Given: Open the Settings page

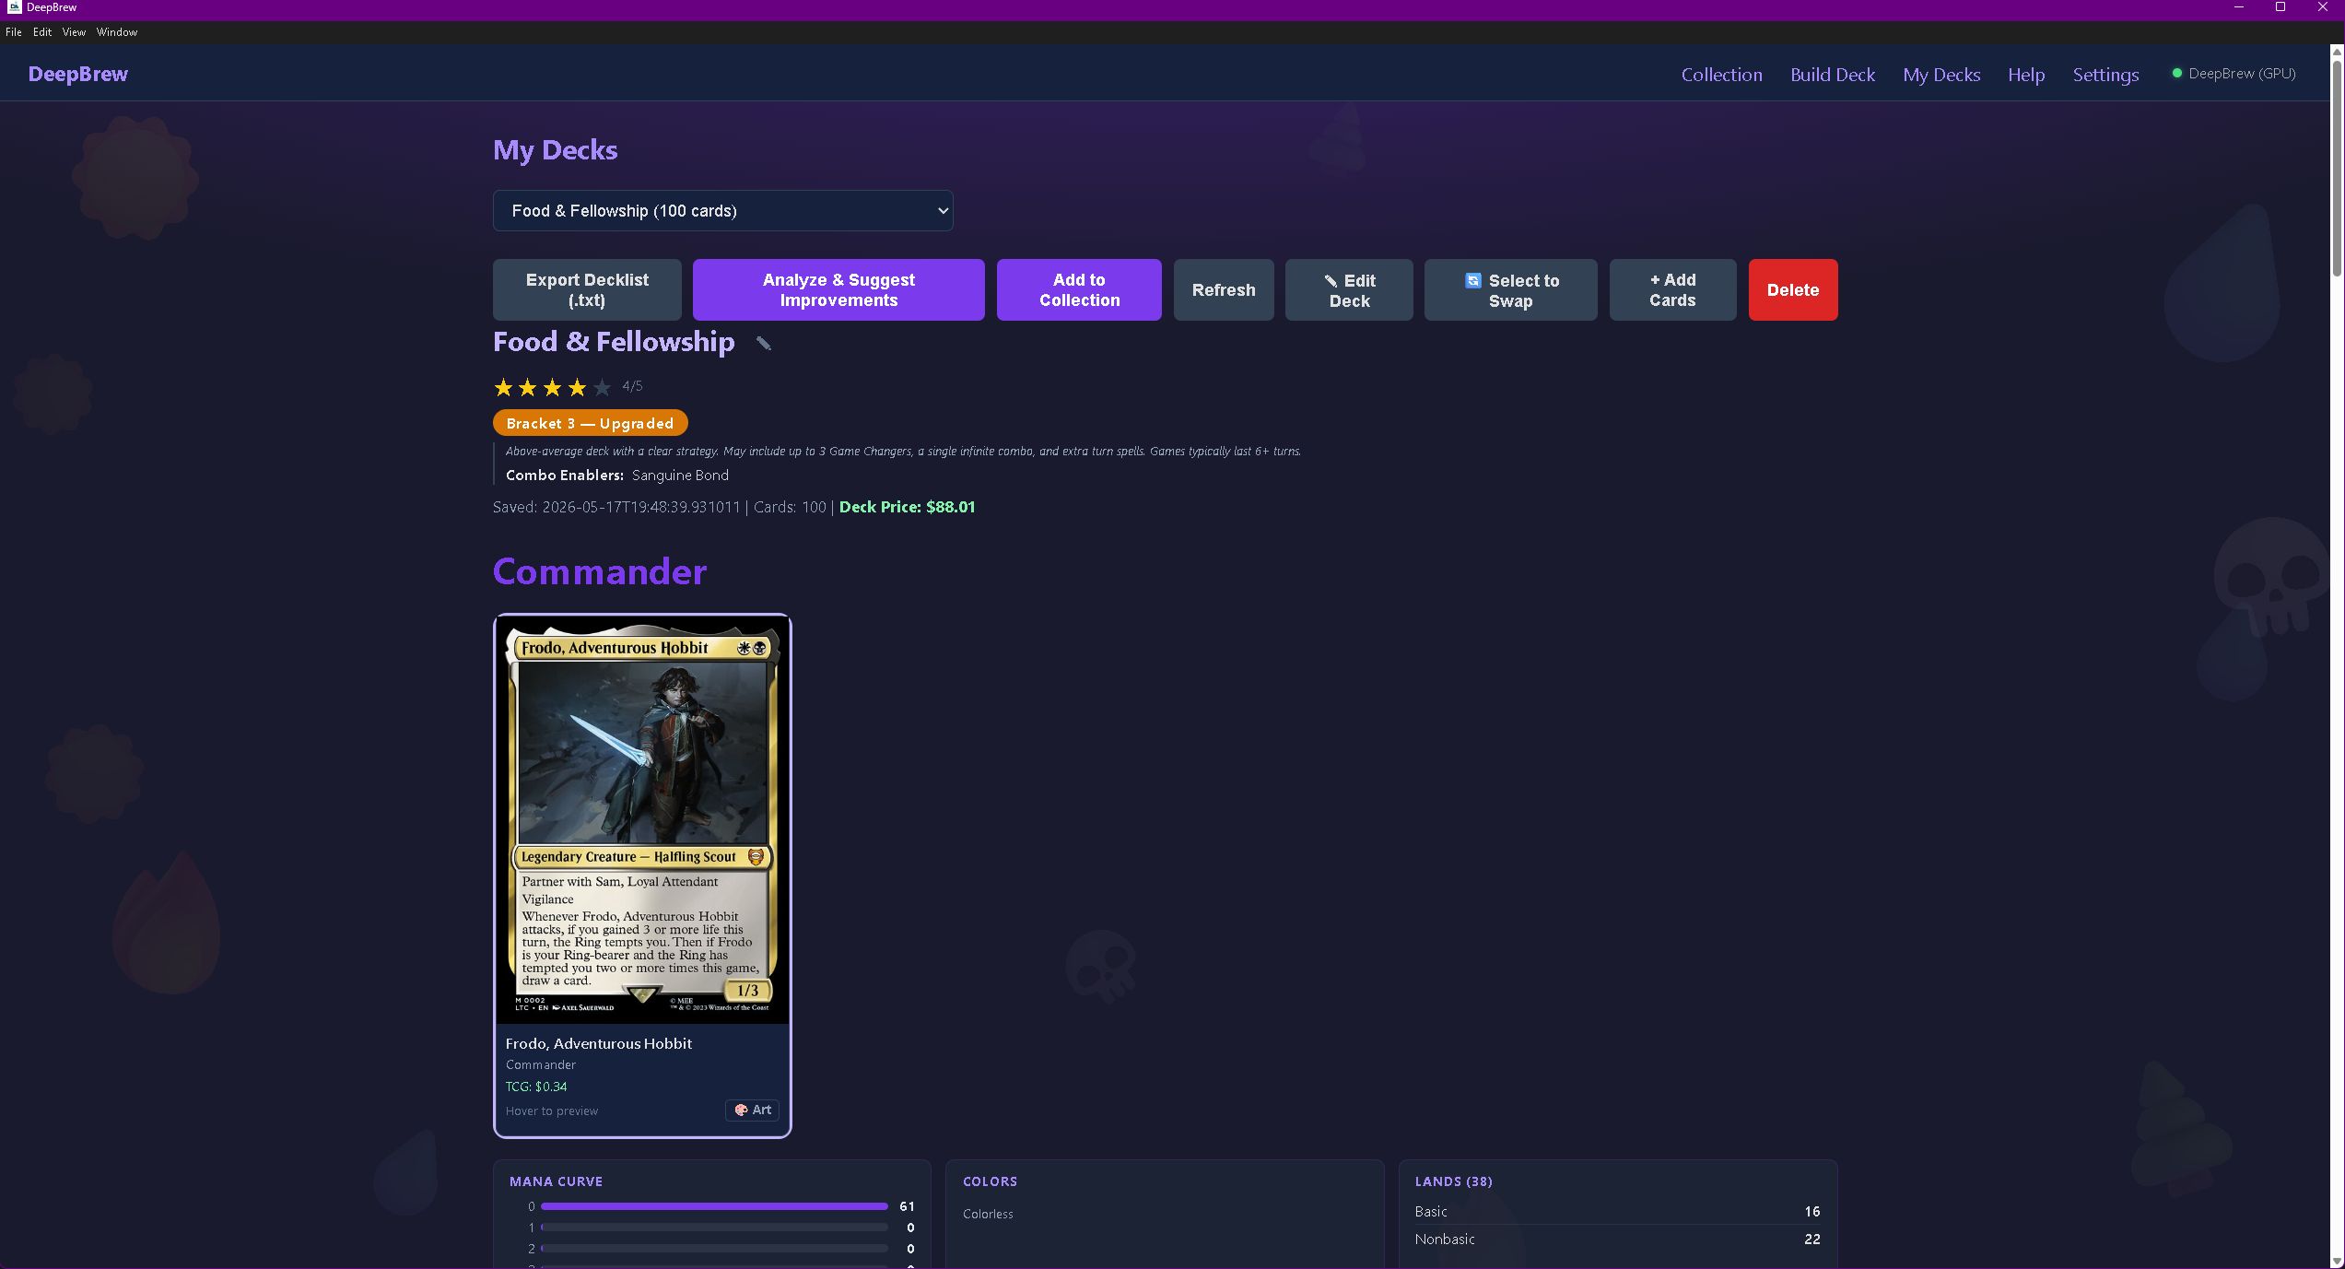Looking at the screenshot, I should pos(2105,75).
